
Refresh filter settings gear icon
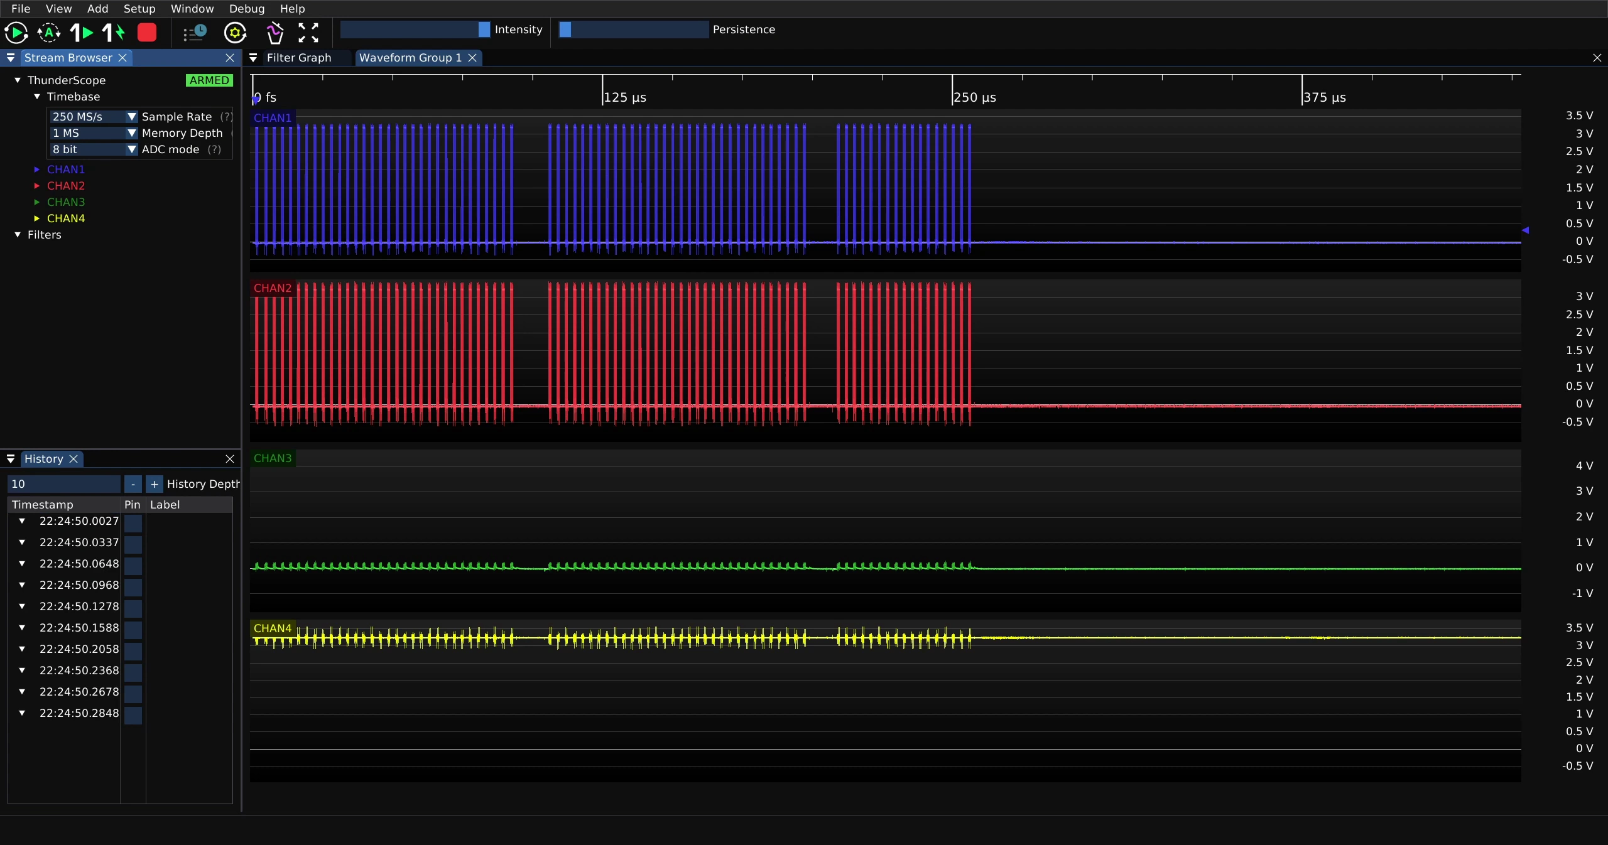pos(236,33)
